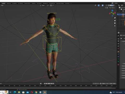Screen dimensions: 125x94
Task: Jump to previous keyframe
Action: pos(46,84)
